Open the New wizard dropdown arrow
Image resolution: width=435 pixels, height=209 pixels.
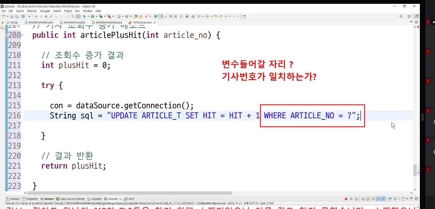8,16
